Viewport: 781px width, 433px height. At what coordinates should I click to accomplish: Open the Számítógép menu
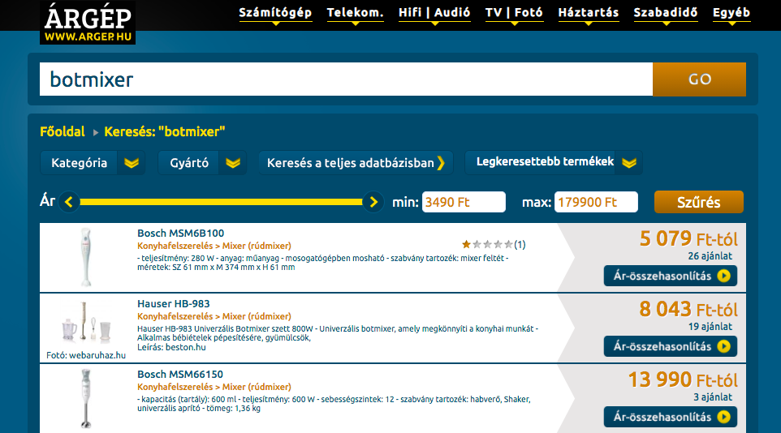[x=275, y=14]
